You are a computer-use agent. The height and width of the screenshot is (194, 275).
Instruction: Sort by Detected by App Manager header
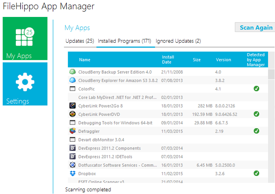(x=256, y=60)
